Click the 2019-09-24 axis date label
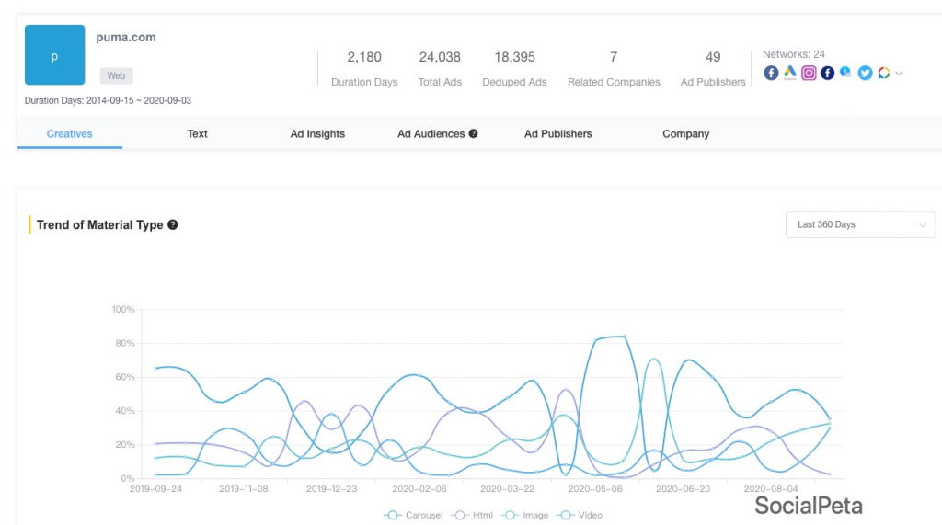Screen dimensions: 942x525 [x=155, y=489]
